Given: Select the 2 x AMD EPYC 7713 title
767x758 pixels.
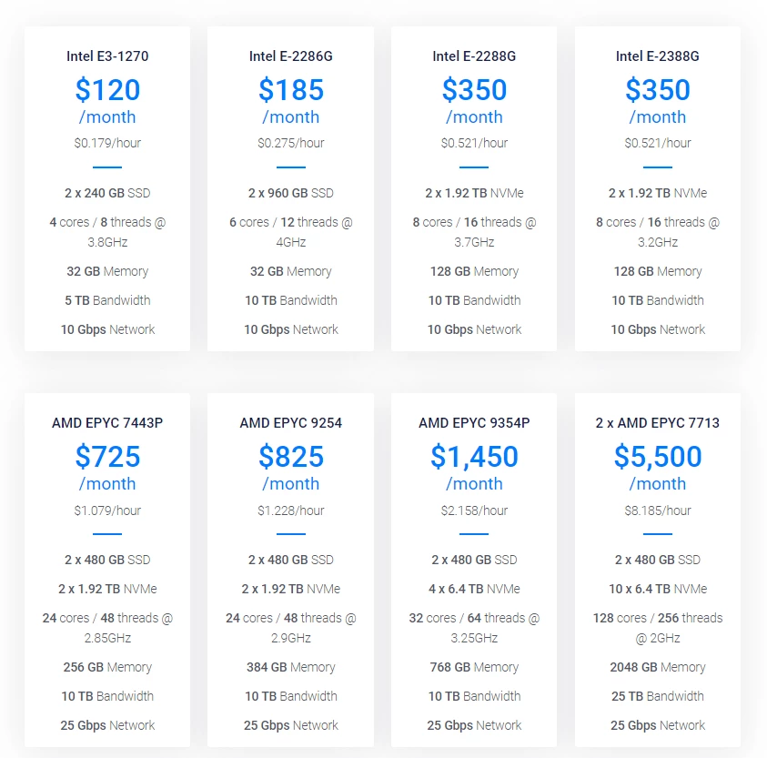Looking at the screenshot, I should (x=658, y=423).
